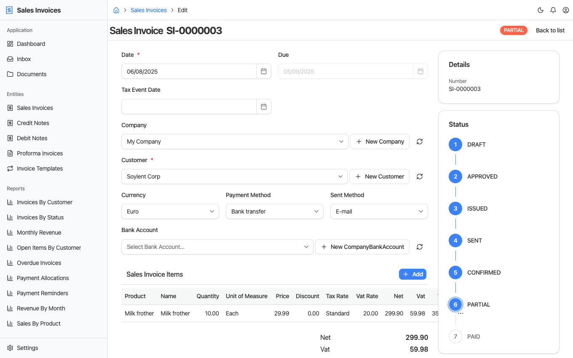Click the Inbox sidebar icon
The image size is (573, 358).
click(x=10, y=59)
